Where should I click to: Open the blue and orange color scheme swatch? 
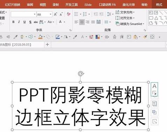(x=98, y=37)
